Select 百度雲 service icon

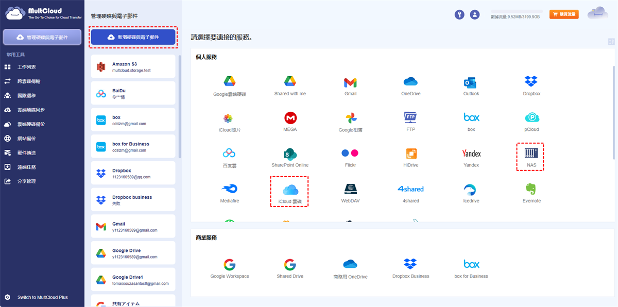click(230, 153)
